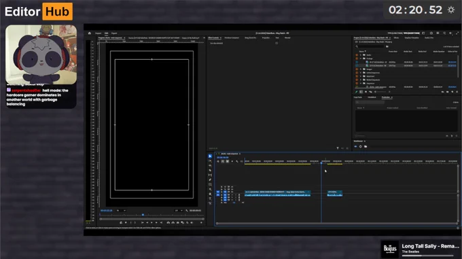This screenshot has height=259, width=462.
Task: Mute the A1 audio track
Action: coord(232,195)
